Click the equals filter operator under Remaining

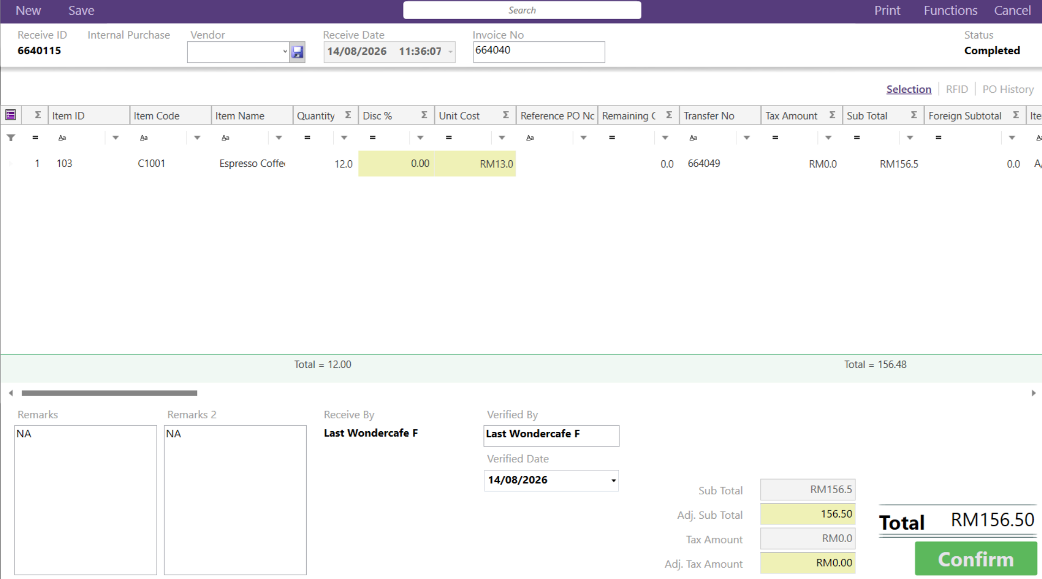(x=612, y=138)
